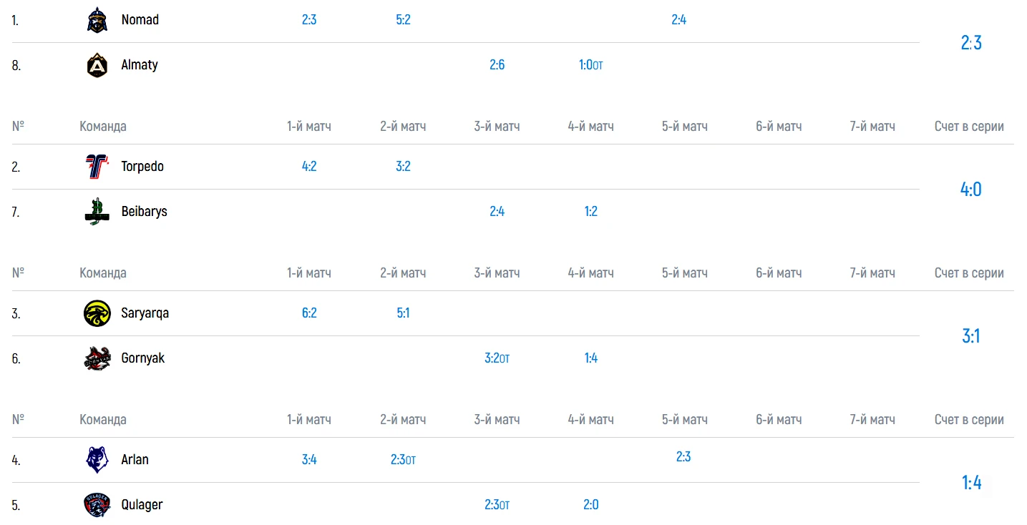This screenshot has width=1027, height=525.
Task: Open Saryarqa's 6:2 first match score
Action: point(309,313)
